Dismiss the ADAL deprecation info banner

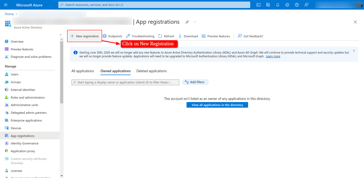tap(354, 51)
